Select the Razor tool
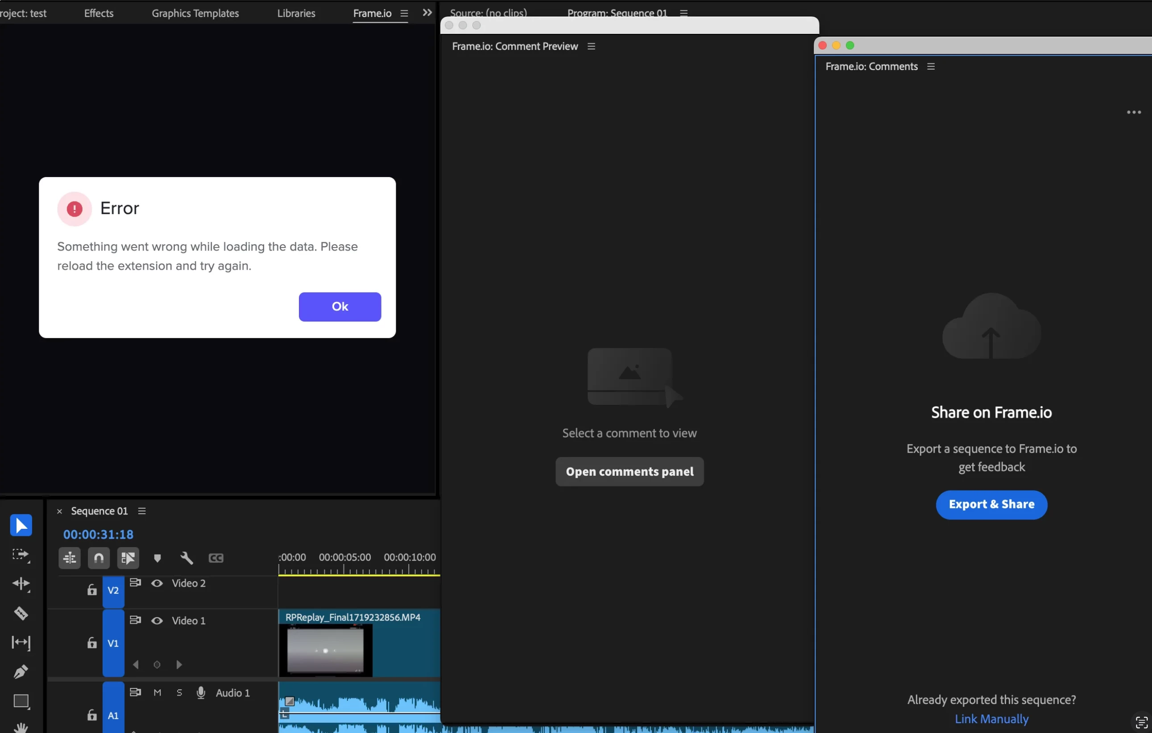The width and height of the screenshot is (1152, 733). coord(21,613)
